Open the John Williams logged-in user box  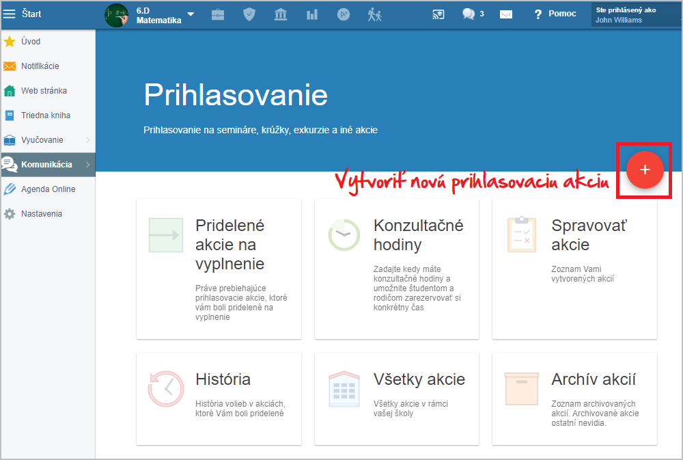point(637,15)
